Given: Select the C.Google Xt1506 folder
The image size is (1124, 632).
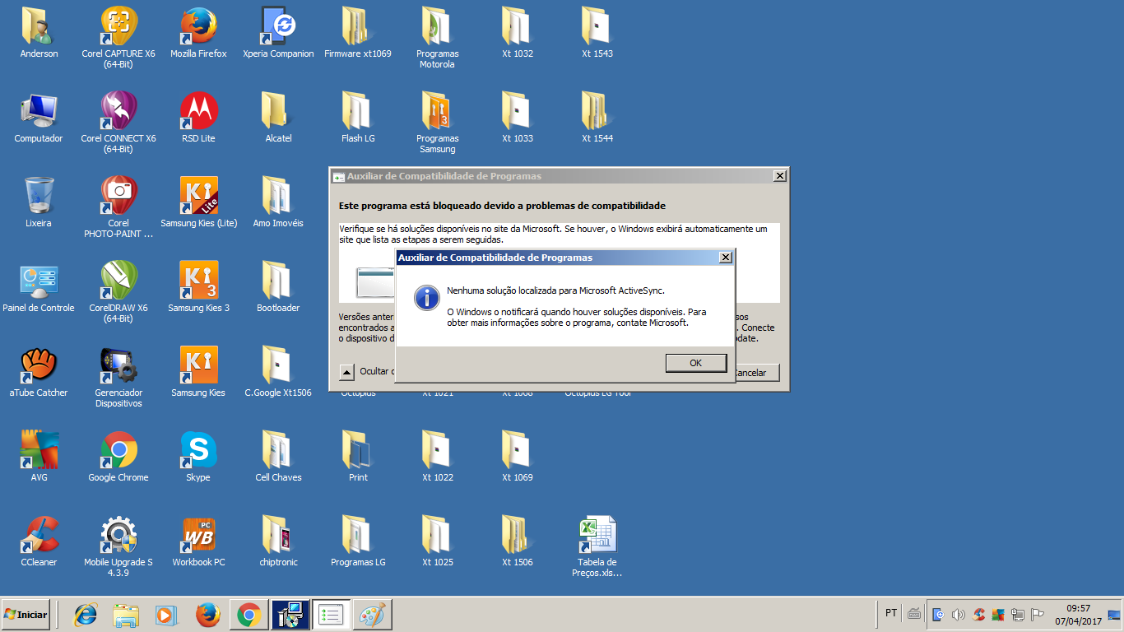Looking at the screenshot, I should (278, 372).
